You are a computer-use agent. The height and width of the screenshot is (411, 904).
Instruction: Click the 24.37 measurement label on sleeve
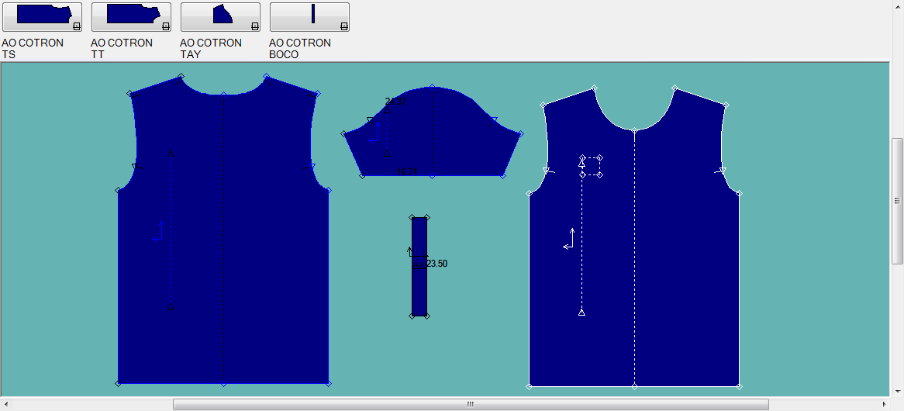395,102
